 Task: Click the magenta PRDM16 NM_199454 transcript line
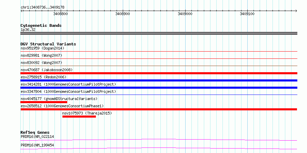click(159, 148)
